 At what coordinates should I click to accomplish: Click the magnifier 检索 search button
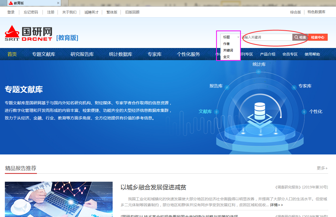point(300,37)
